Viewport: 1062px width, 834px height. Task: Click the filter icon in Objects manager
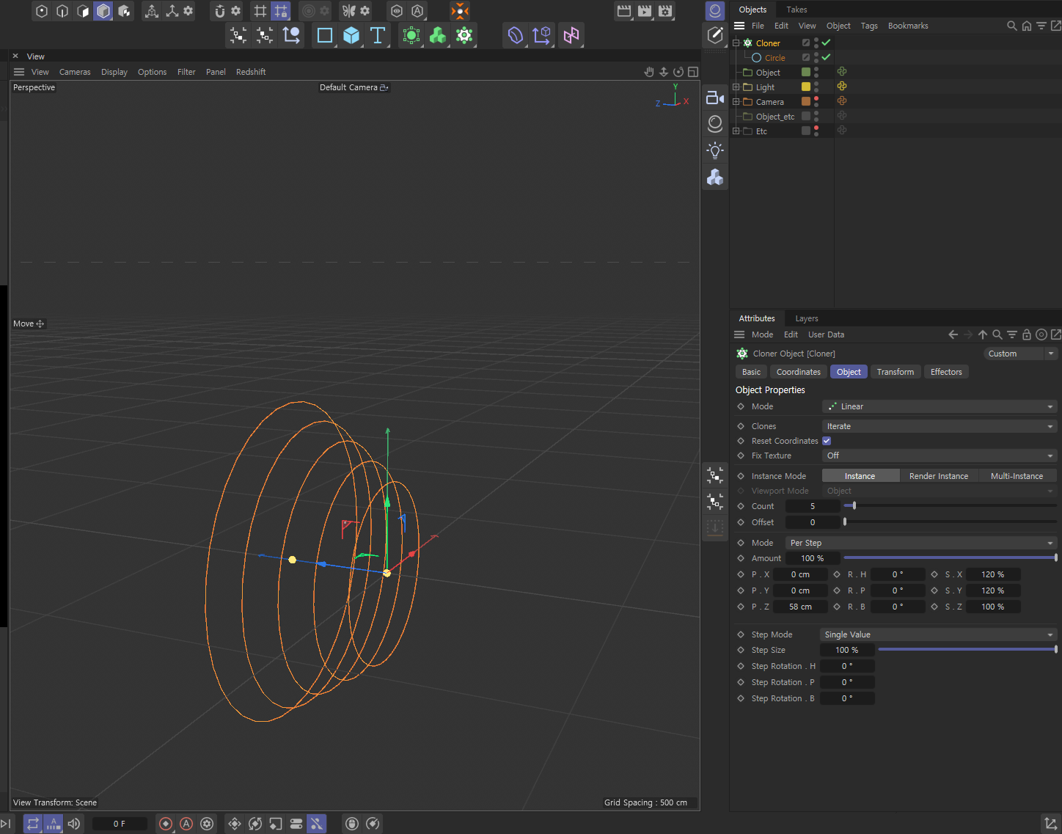point(1041,26)
